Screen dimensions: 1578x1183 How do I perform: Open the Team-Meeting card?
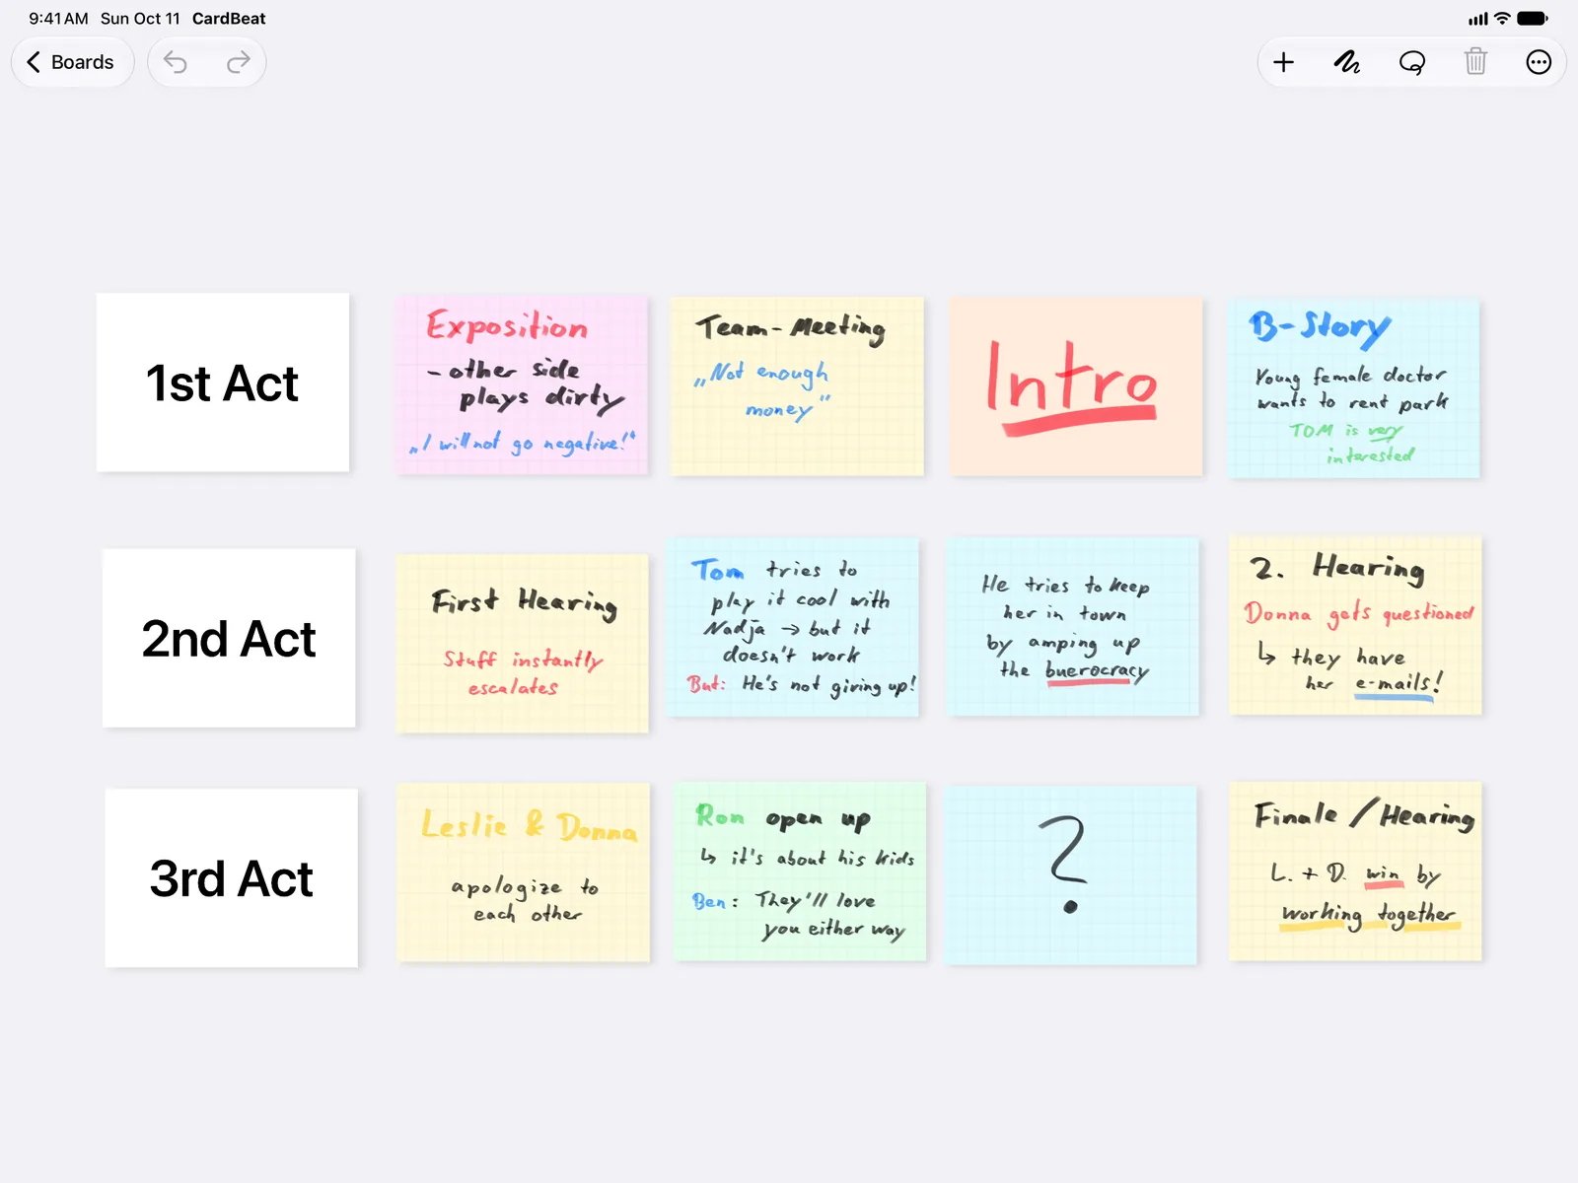pyautogui.click(x=797, y=386)
